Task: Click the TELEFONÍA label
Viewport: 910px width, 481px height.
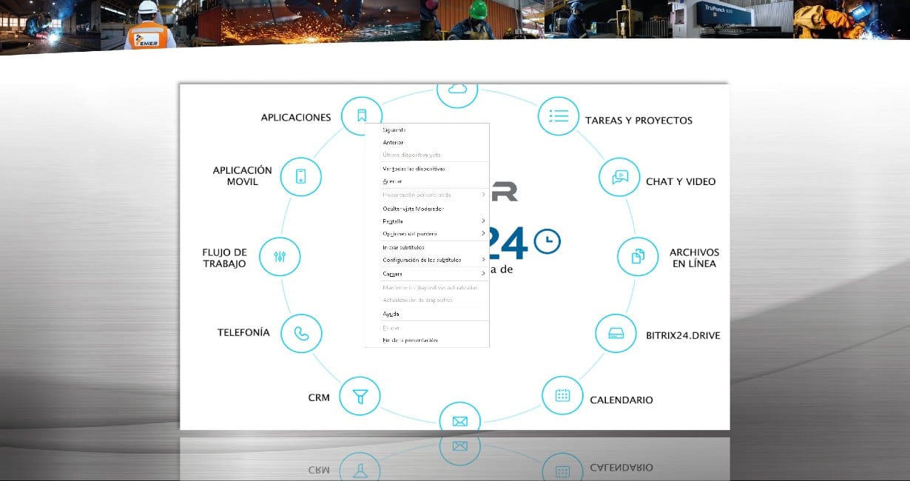Action: pos(243,332)
